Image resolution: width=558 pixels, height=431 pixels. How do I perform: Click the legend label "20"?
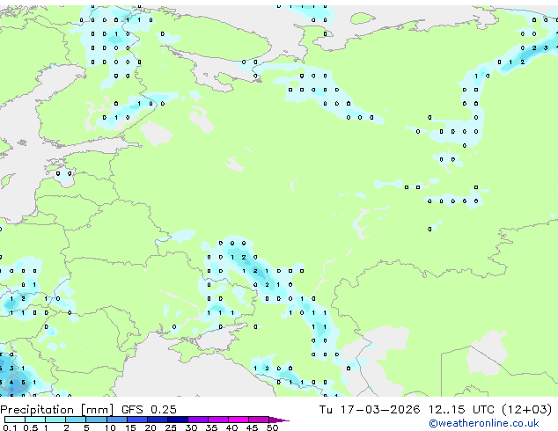click(151, 427)
